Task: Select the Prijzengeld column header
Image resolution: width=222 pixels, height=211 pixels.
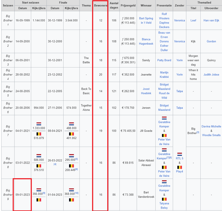Action: [x=128, y=5]
